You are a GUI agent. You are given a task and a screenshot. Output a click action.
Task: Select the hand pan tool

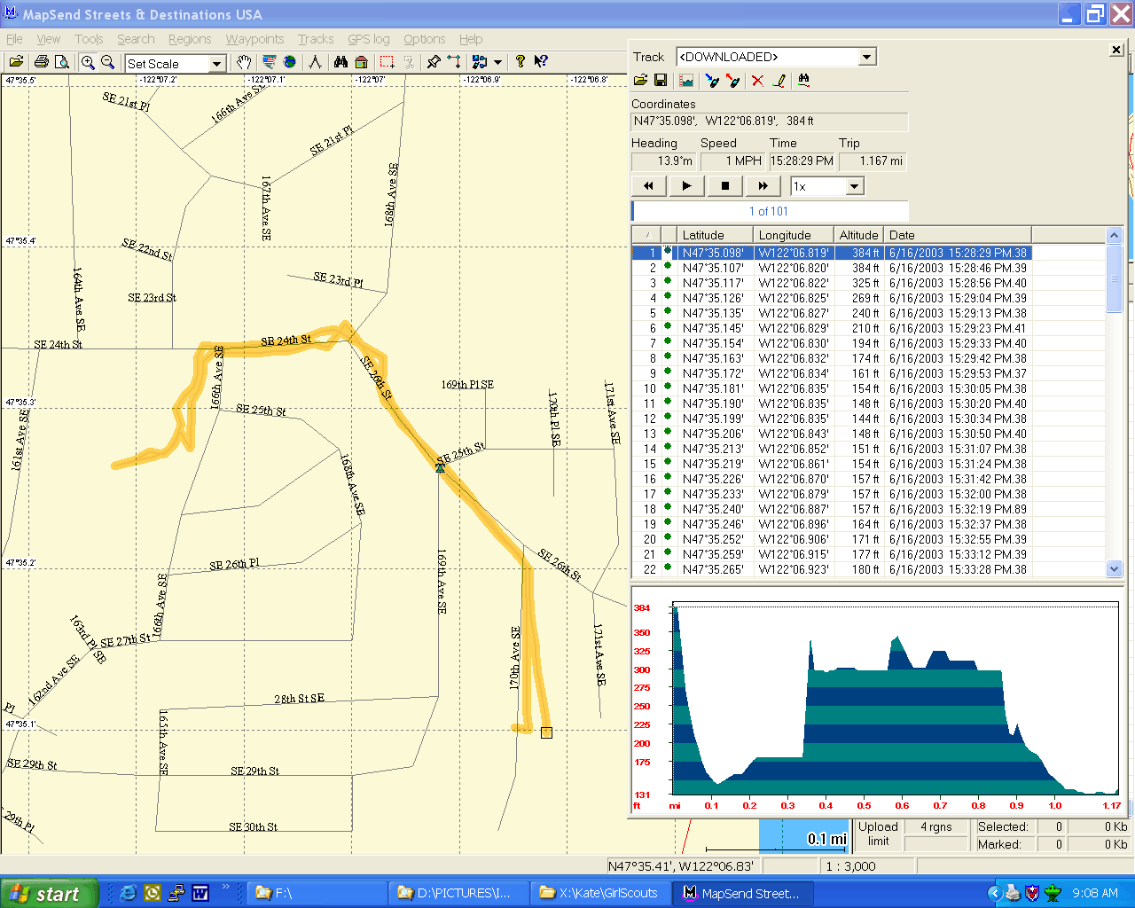pos(244,62)
